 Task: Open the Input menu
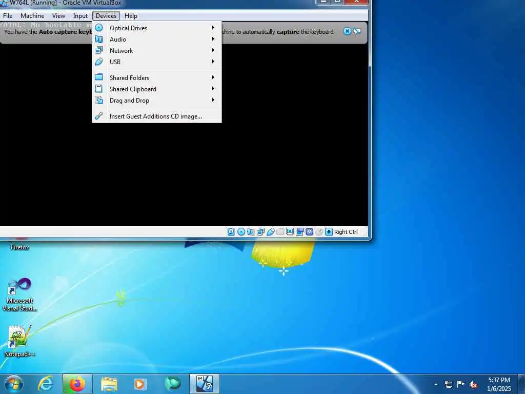click(80, 16)
